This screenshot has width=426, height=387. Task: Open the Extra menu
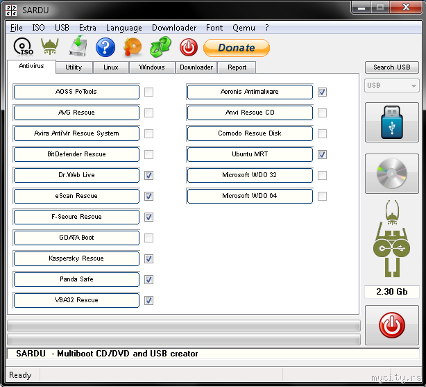click(x=87, y=28)
